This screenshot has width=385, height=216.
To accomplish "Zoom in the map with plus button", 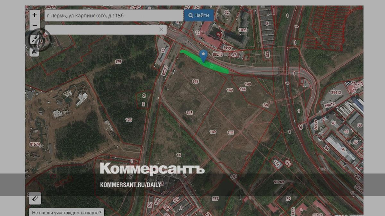I will [35, 15].
